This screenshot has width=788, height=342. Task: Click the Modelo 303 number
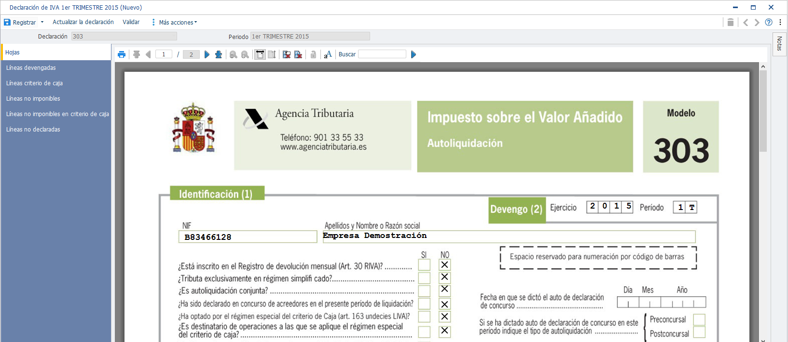(x=681, y=151)
